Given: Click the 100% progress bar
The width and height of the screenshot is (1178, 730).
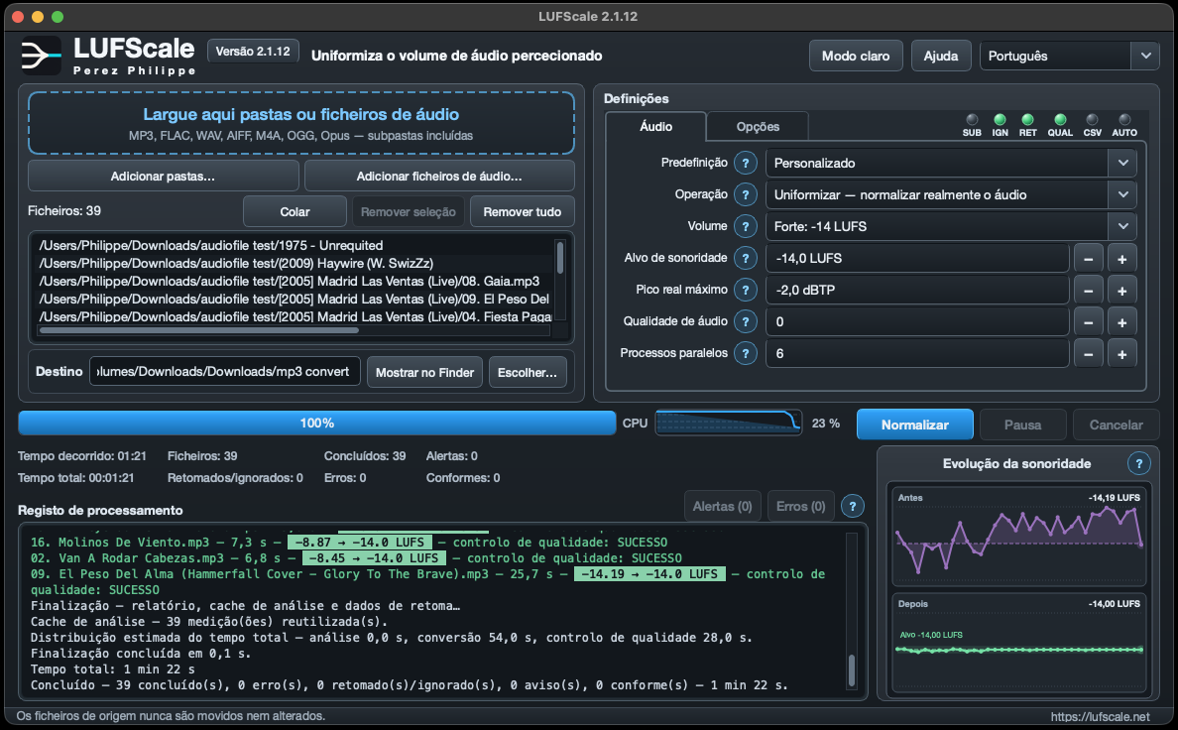Looking at the screenshot, I should pyautogui.click(x=317, y=424).
